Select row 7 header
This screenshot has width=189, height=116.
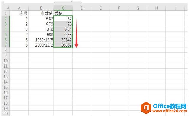tap(6, 45)
